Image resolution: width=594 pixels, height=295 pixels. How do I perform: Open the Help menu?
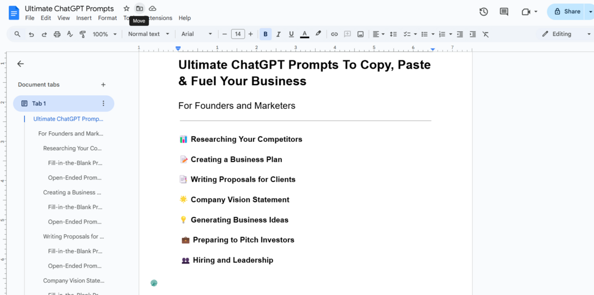(x=185, y=18)
